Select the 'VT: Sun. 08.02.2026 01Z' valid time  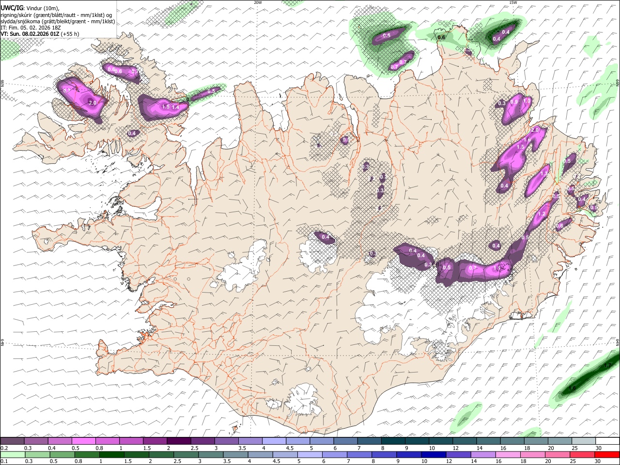(x=30, y=34)
